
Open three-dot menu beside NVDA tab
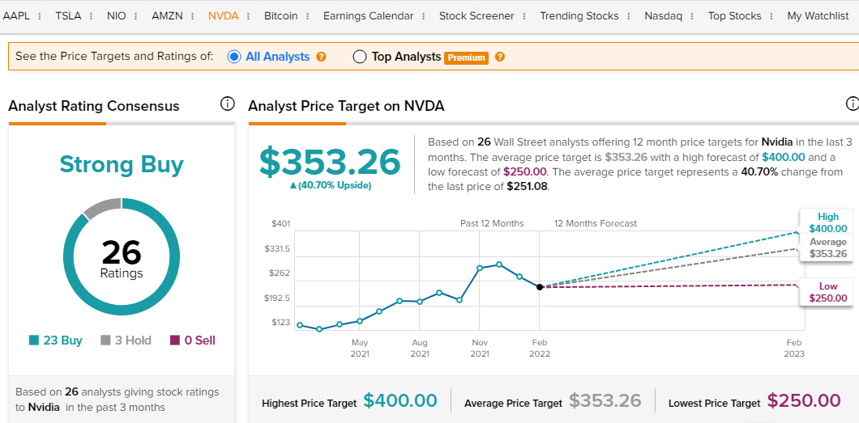tap(248, 16)
